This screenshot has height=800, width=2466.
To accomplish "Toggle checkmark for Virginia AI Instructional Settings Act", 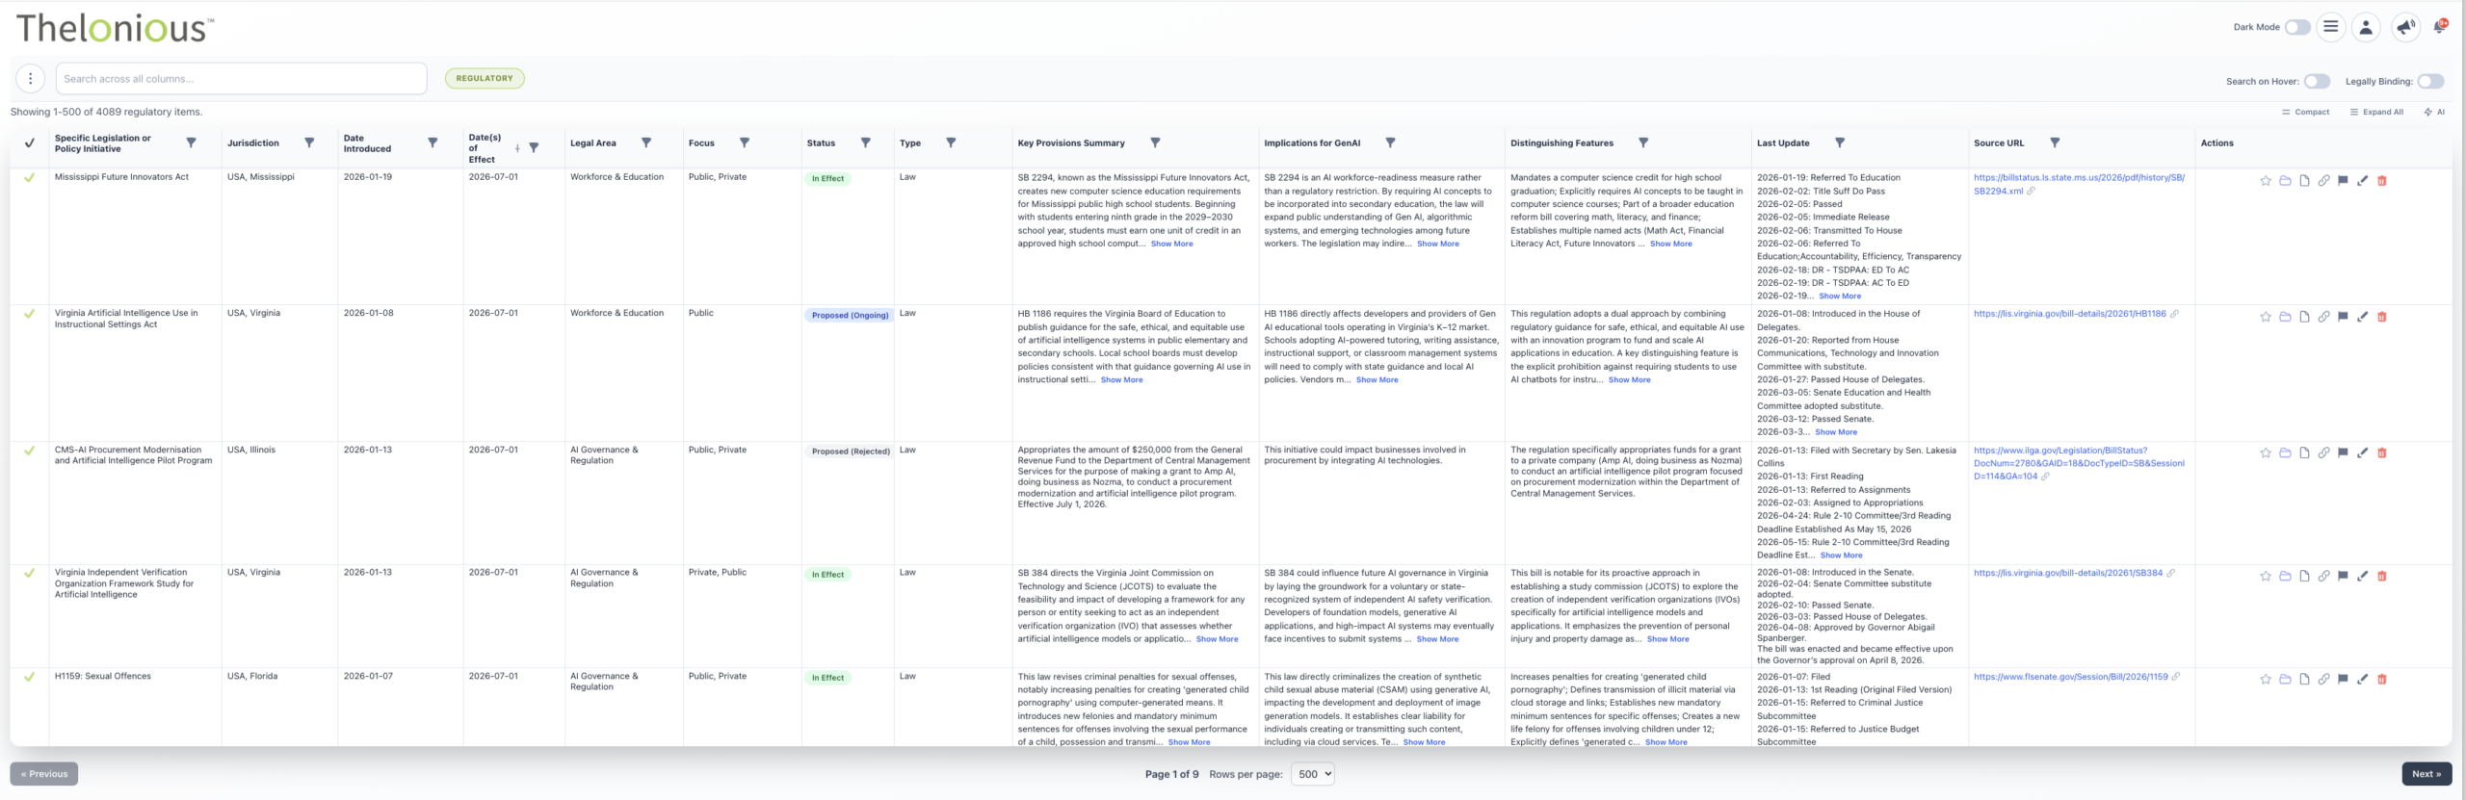I will pos(30,314).
